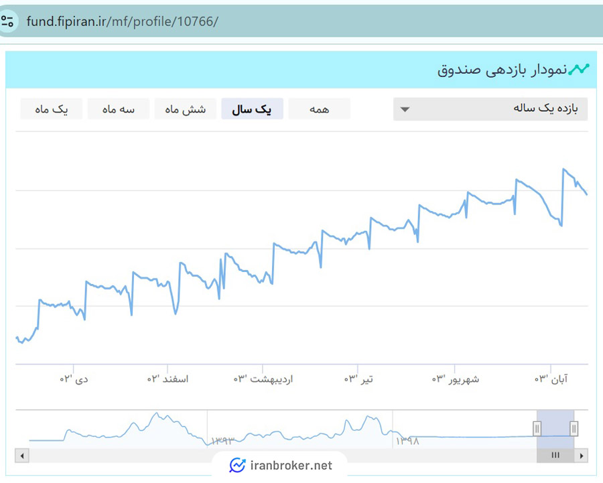The width and height of the screenshot is (603, 483).
Task: Select the سه ماه (three months) range
Action: [x=119, y=109]
